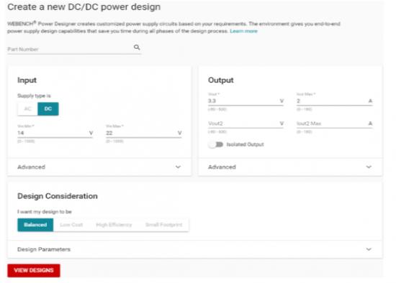Click the Vout2 input field

point(246,124)
